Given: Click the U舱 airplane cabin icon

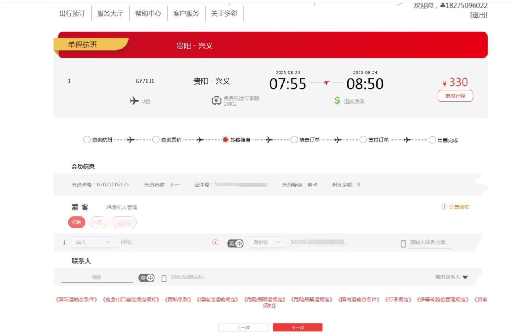Looking at the screenshot, I should point(135,101).
